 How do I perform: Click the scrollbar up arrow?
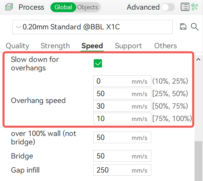(x=198, y=60)
